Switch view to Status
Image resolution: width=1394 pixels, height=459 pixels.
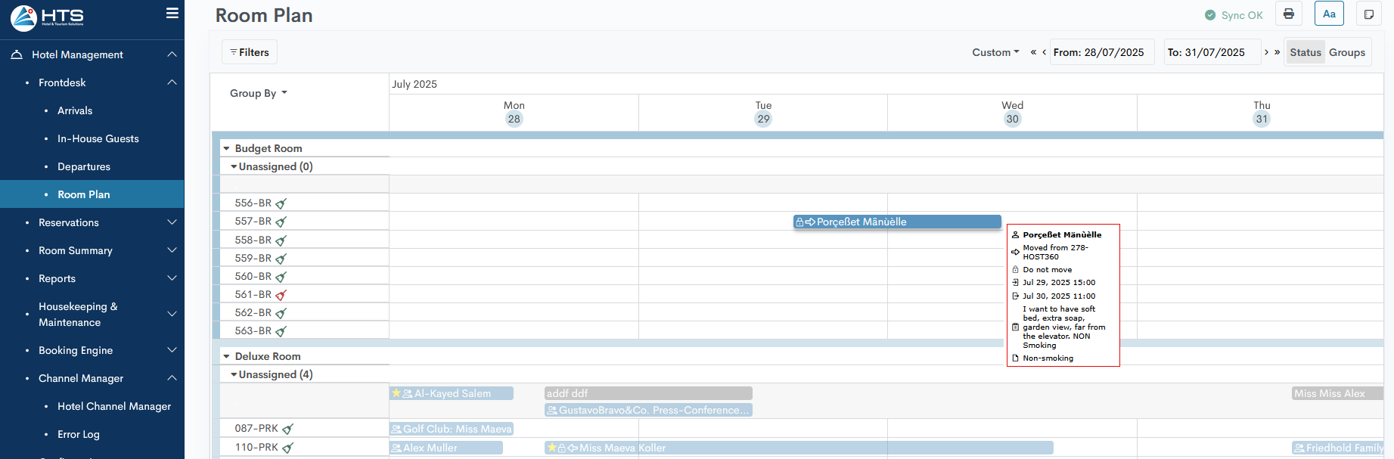click(x=1305, y=52)
